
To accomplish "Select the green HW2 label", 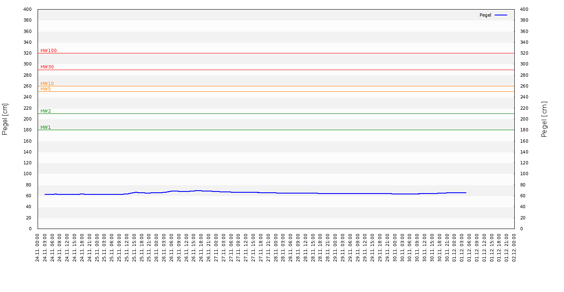I will (46, 111).
